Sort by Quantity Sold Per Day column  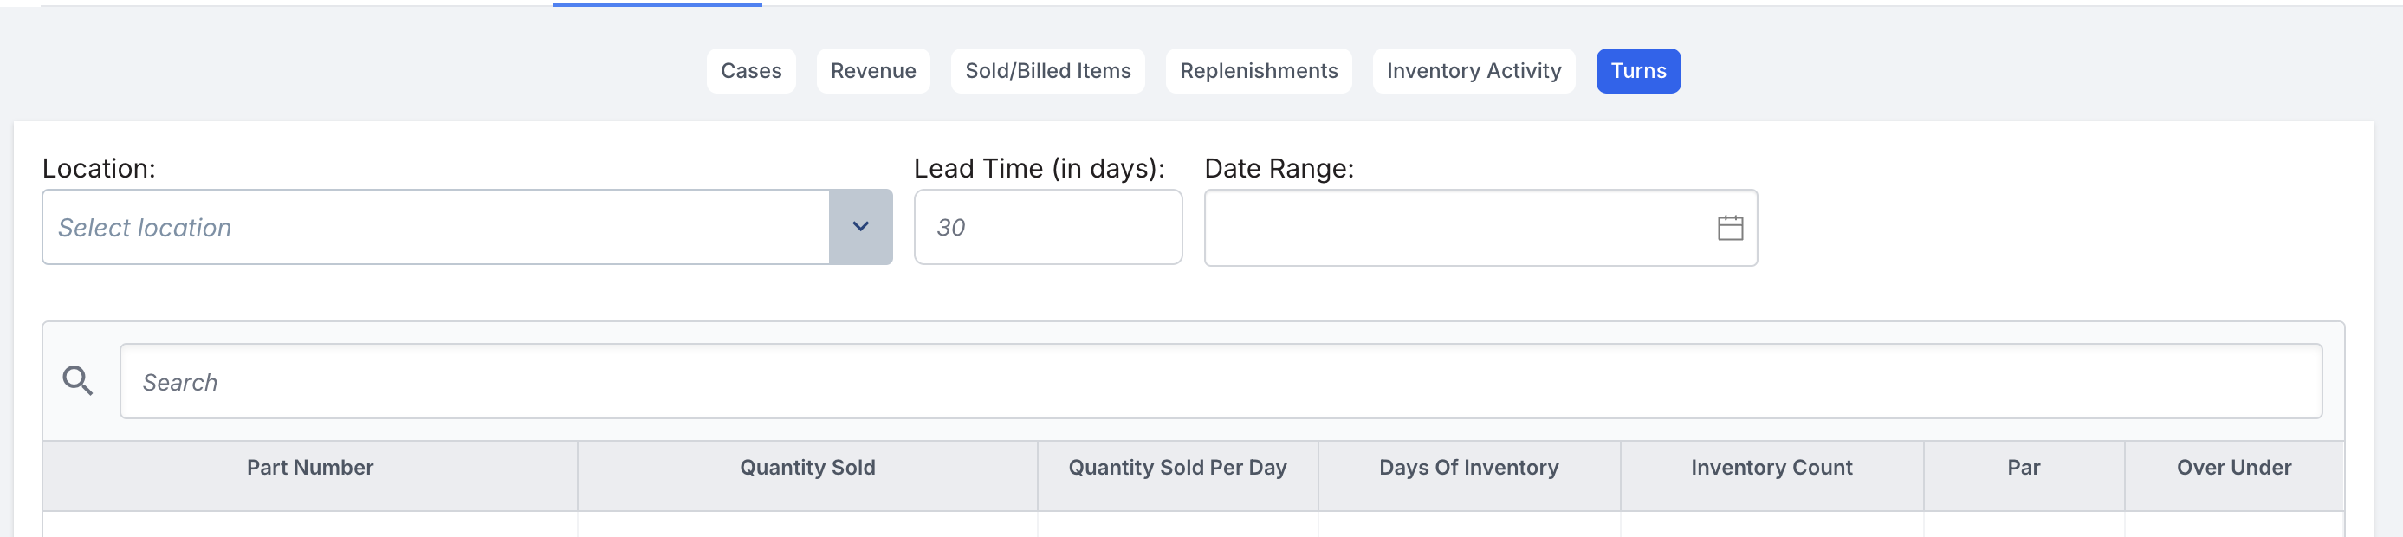[1177, 467]
